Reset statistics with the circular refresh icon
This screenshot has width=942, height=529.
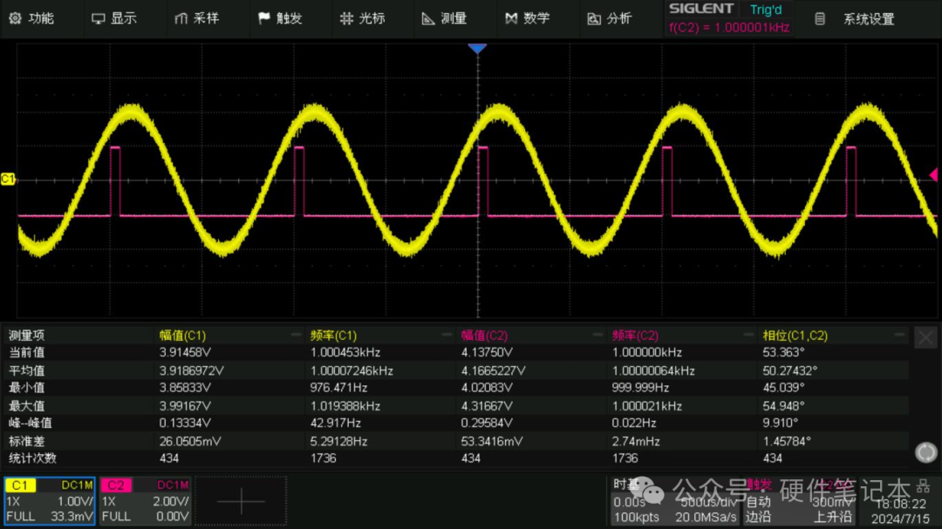click(x=925, y=452)
